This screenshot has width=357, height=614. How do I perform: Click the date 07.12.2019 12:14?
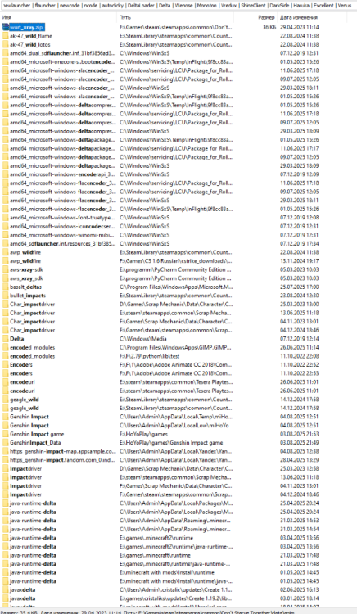[300, 339]
